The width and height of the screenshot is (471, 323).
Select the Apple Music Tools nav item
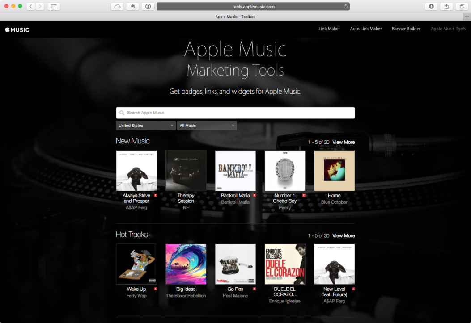click(448, 29)
